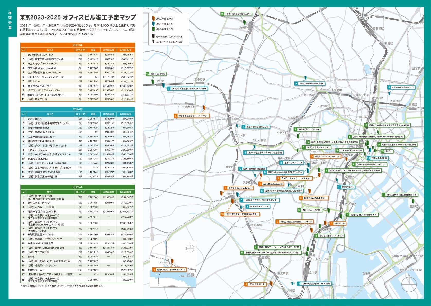This screenshot has height=306, width=431.
Task: Click the 赤坂グリーンクロス map label
Action: click(292, 163)
